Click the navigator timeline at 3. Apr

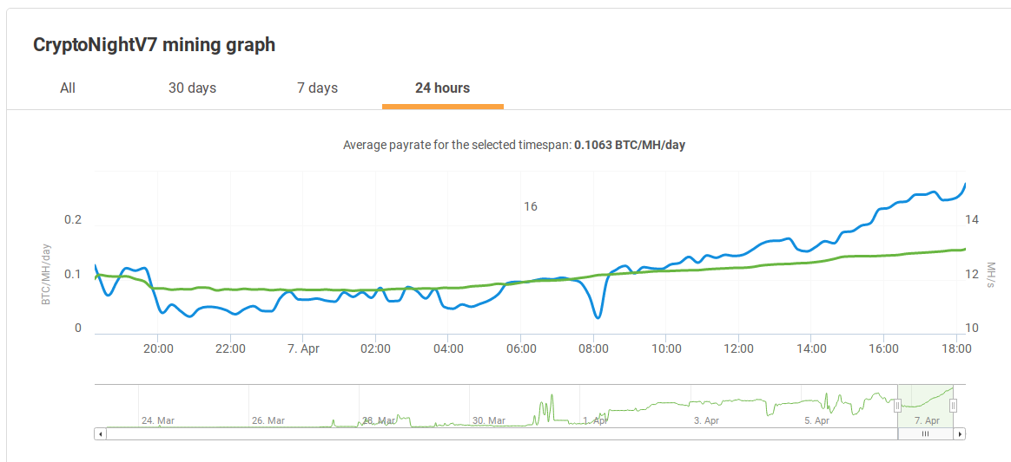(x=707, y=420)
